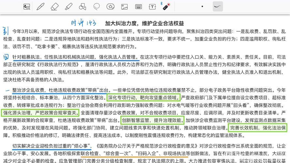
Task: Activate the laser pointer tool
Action: 166,7
